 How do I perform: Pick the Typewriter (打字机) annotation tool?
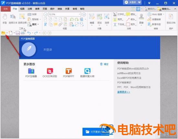point(119,15)
